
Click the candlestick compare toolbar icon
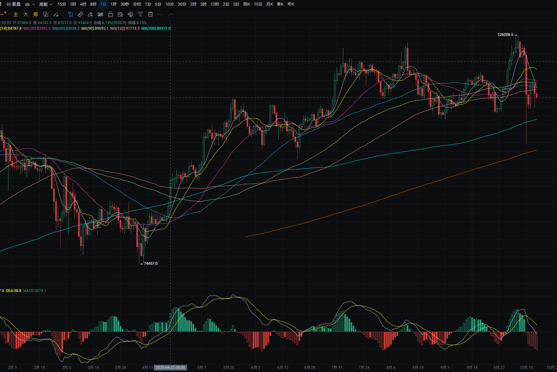click(100, 14)
